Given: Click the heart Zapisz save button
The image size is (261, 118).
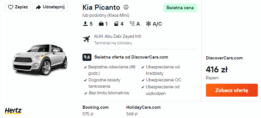Looking at the screenshot, I should click(x=18, y=7).
